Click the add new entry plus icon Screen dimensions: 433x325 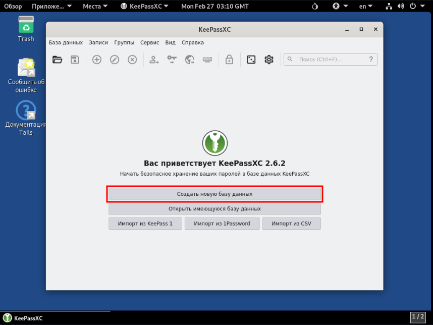click(97, 60)
